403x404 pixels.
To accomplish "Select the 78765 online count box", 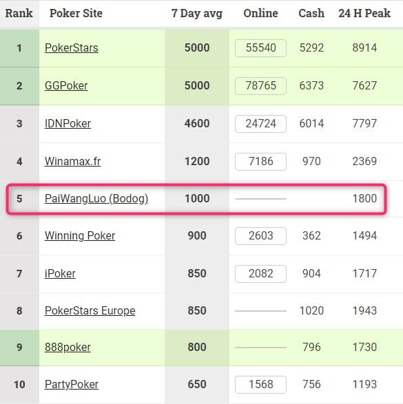I will (260, 86).
